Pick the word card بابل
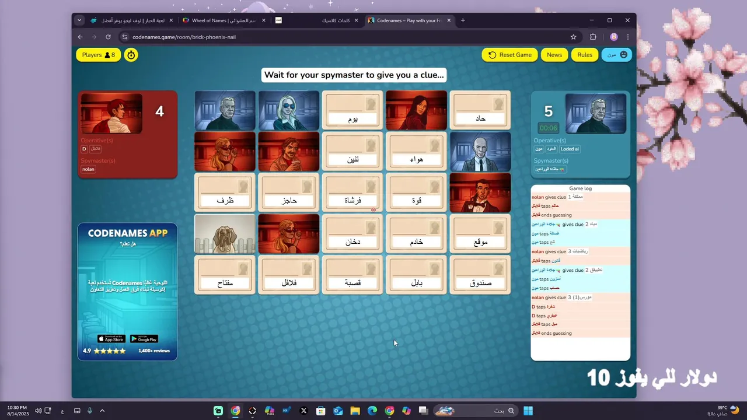 (417, 275)
